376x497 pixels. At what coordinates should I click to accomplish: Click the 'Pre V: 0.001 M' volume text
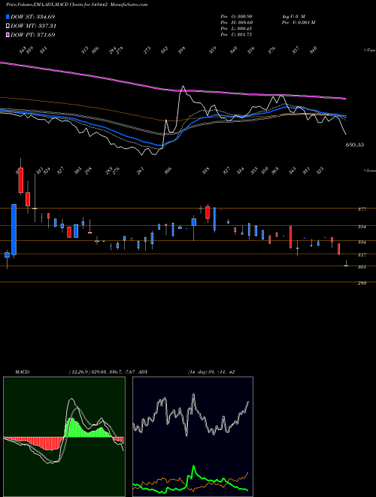pyautogui.click(x=298, y=22)
